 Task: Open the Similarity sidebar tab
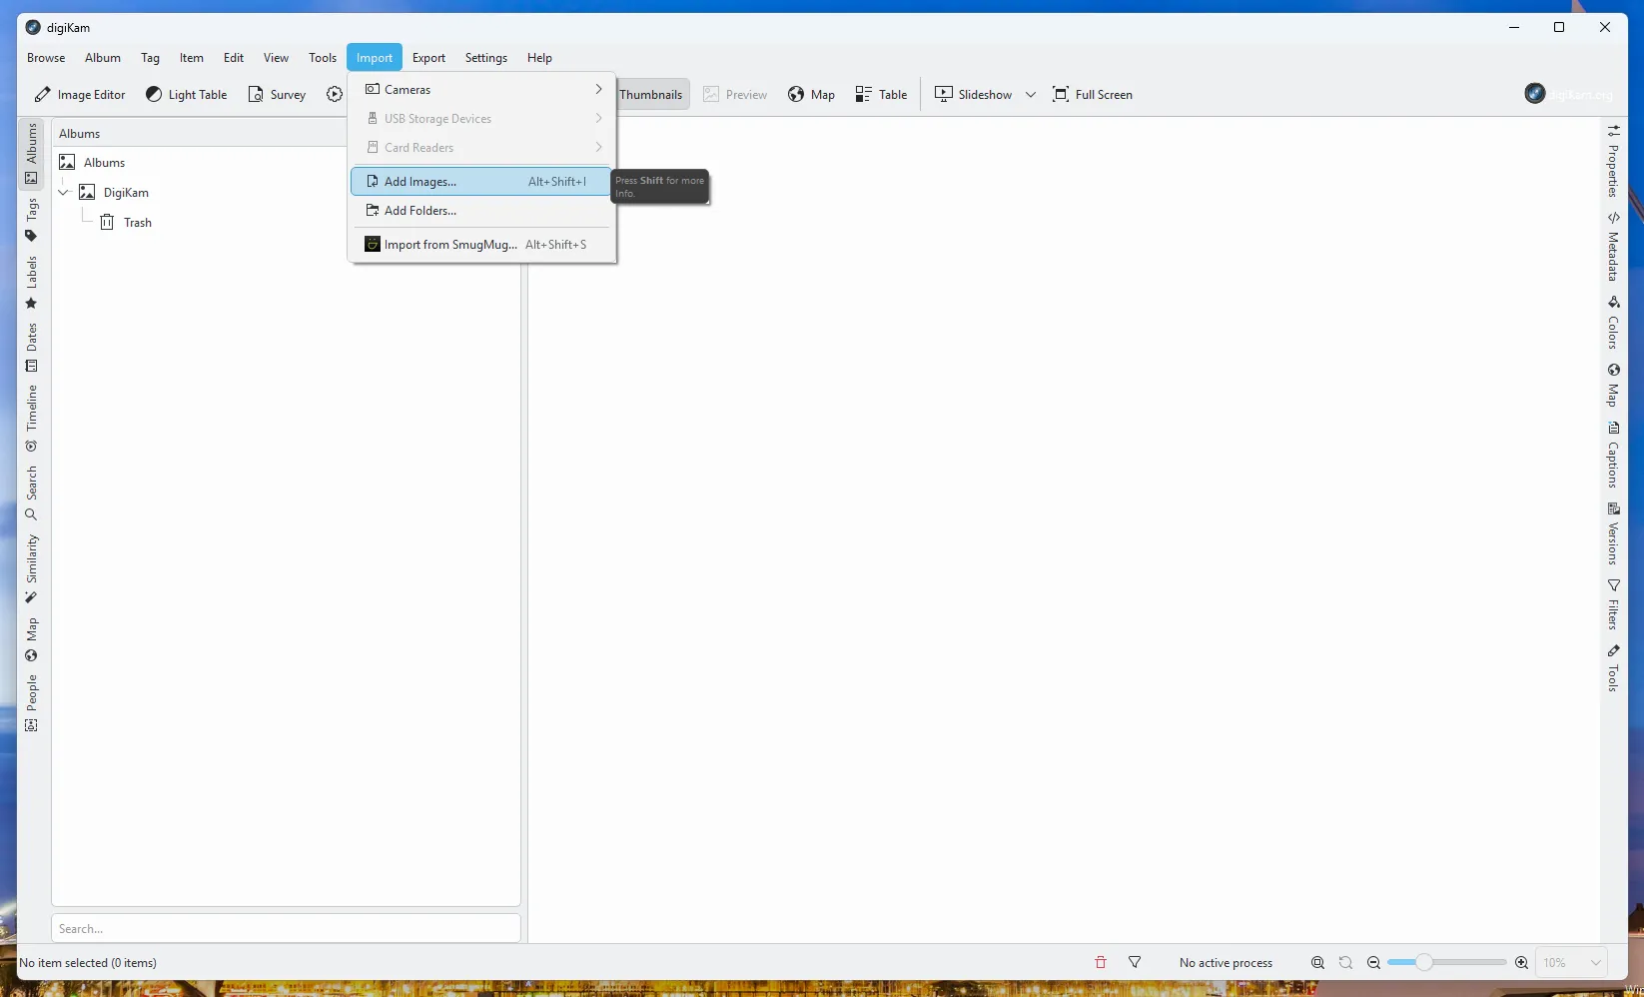(31, 568)
